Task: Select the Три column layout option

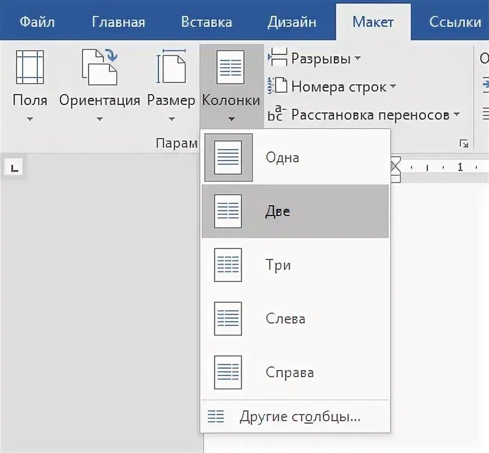Action: click(x=227, y=264)
